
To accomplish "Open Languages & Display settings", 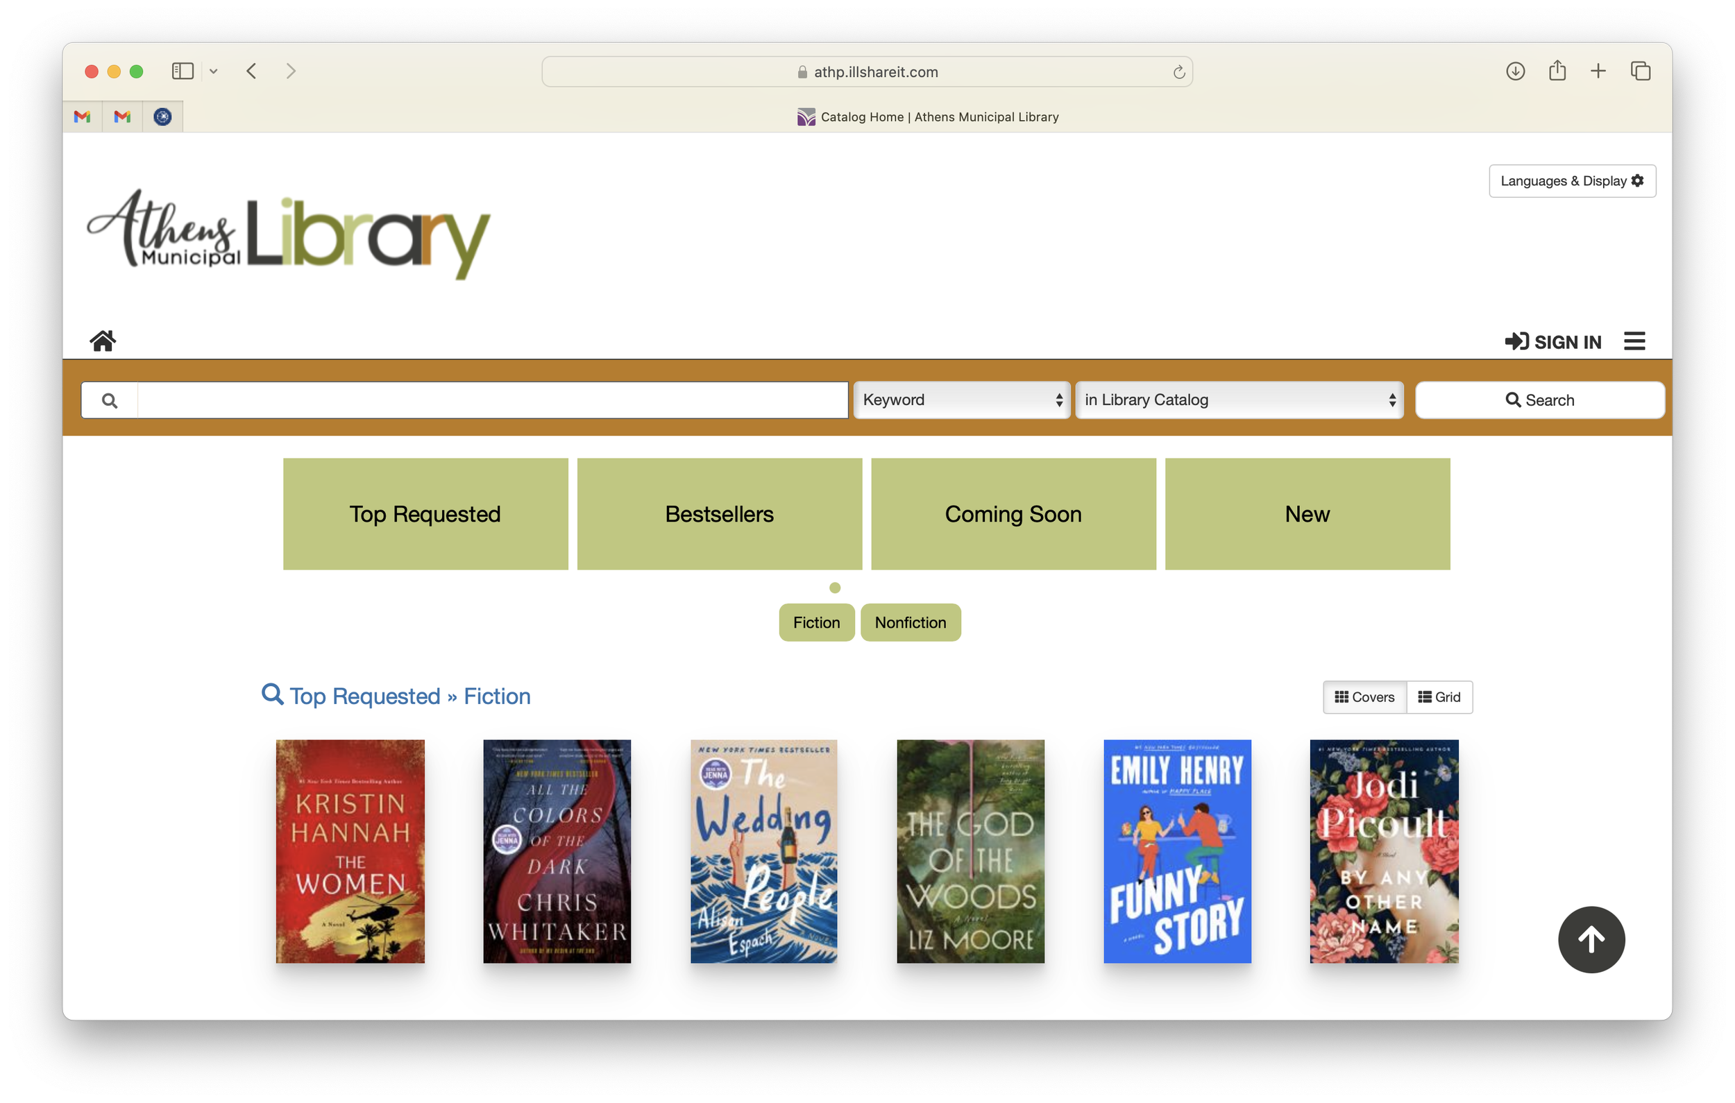I will click(x=1572, y=181).
